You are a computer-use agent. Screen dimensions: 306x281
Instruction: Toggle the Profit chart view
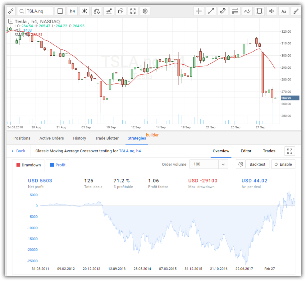(58, 165)
